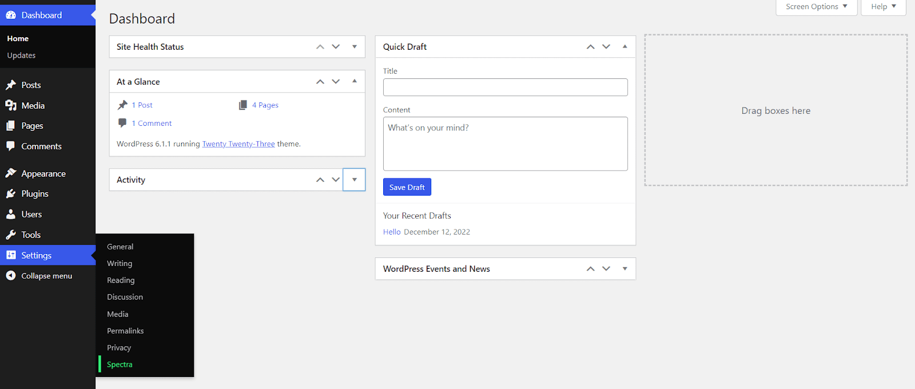Select Home under Dashboard
This screenshot has height=389, width=915.
click(18, 38)
